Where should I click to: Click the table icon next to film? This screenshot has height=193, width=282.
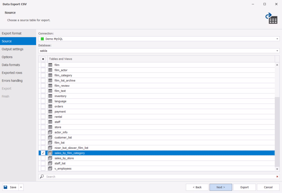point(50,65)
